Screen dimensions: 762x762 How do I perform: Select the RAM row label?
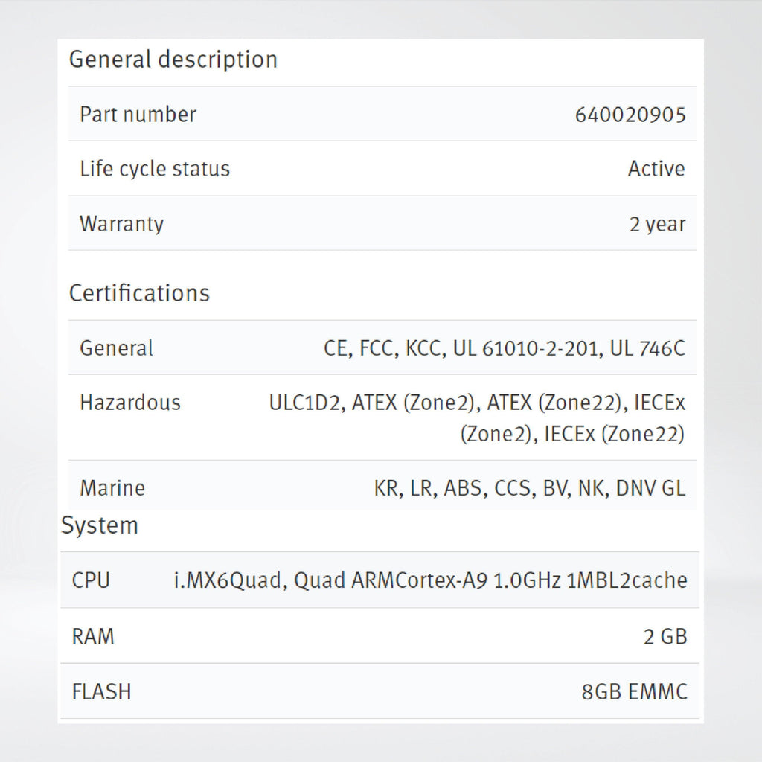point(93,637)
